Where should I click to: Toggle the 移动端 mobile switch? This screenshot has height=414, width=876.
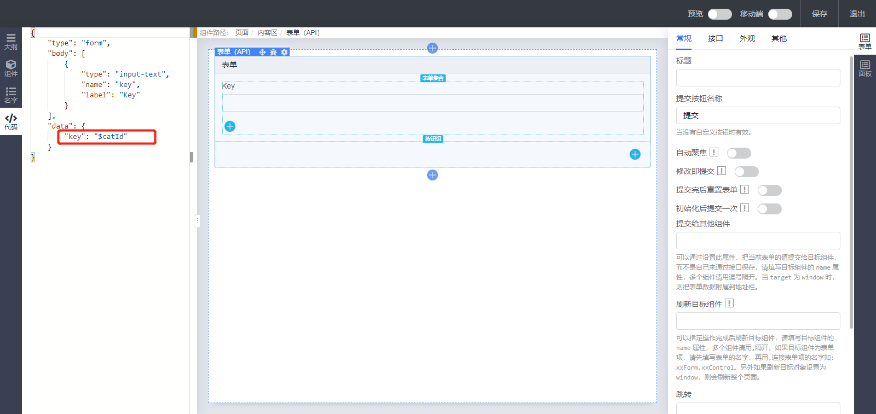pyautogui.click(x=780, y=14)
